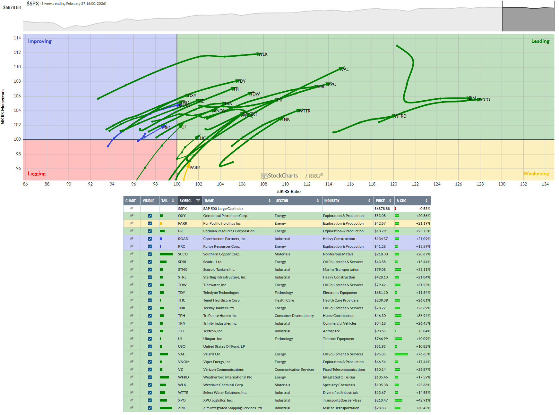Open the chart icon for PARR row
The height and width of the screenshot is (415, 559).
(132, 223)
